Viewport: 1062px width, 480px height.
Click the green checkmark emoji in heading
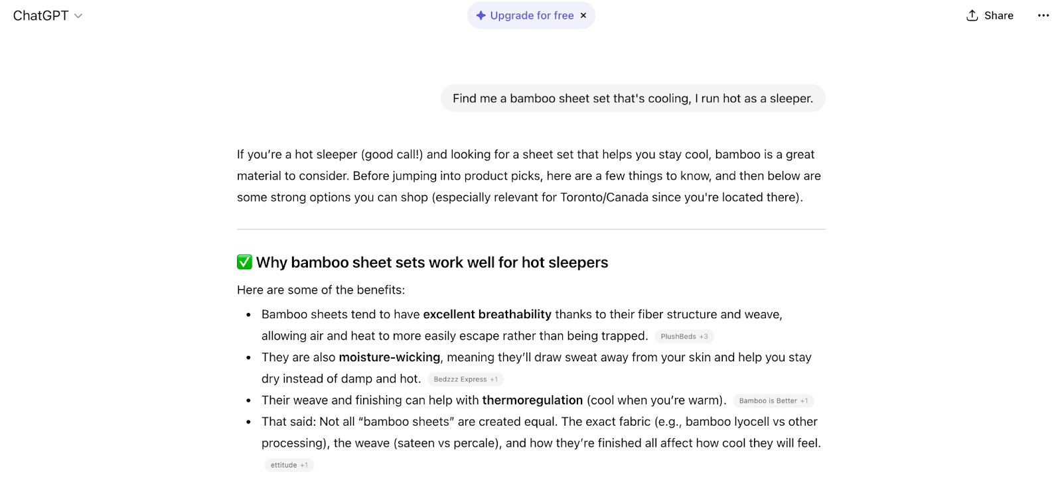(x=244, y=262)
